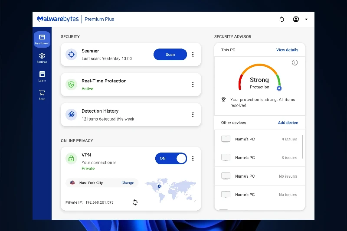Expand the account dropdown arrow
The image size is (347, 231).
tap(306, 19)
